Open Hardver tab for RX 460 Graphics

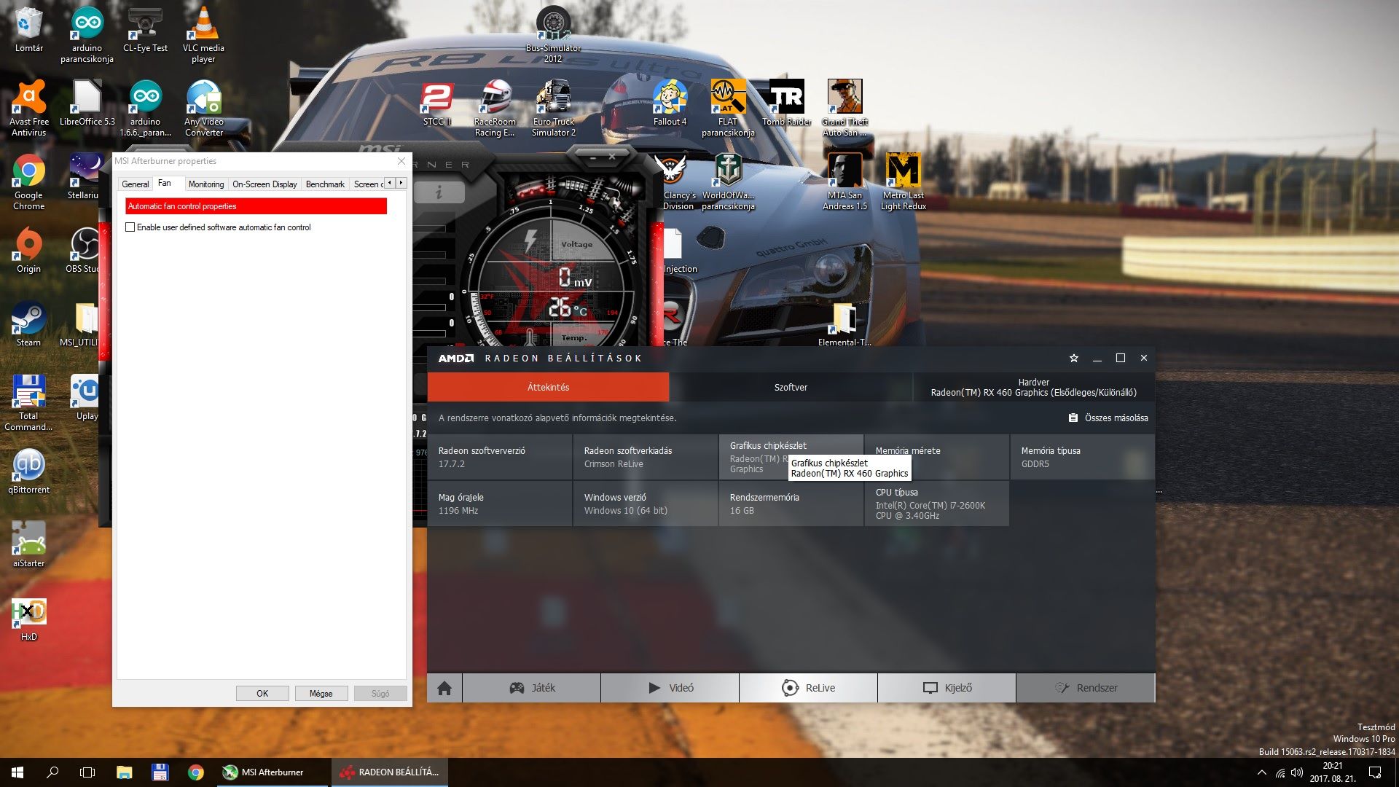tap(1034, 387)
